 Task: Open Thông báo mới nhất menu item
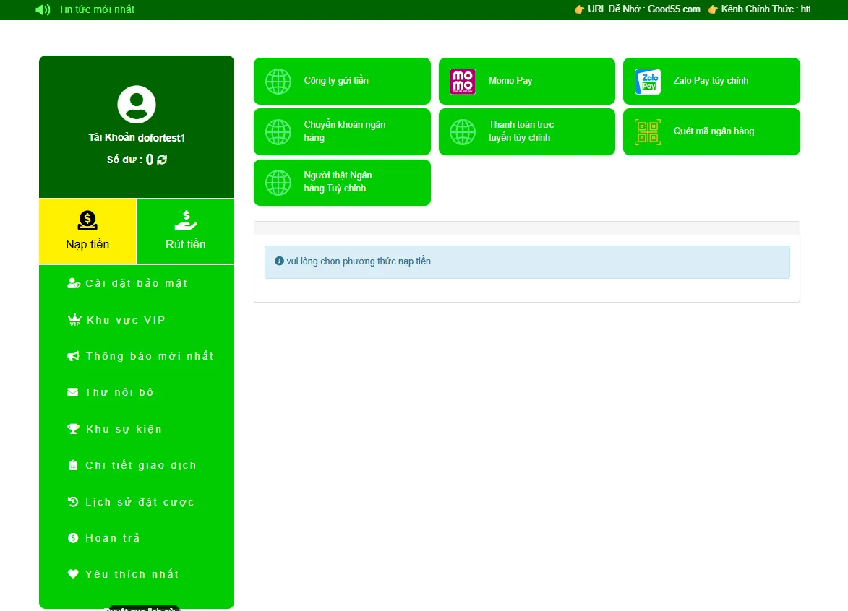coord(149,356)
